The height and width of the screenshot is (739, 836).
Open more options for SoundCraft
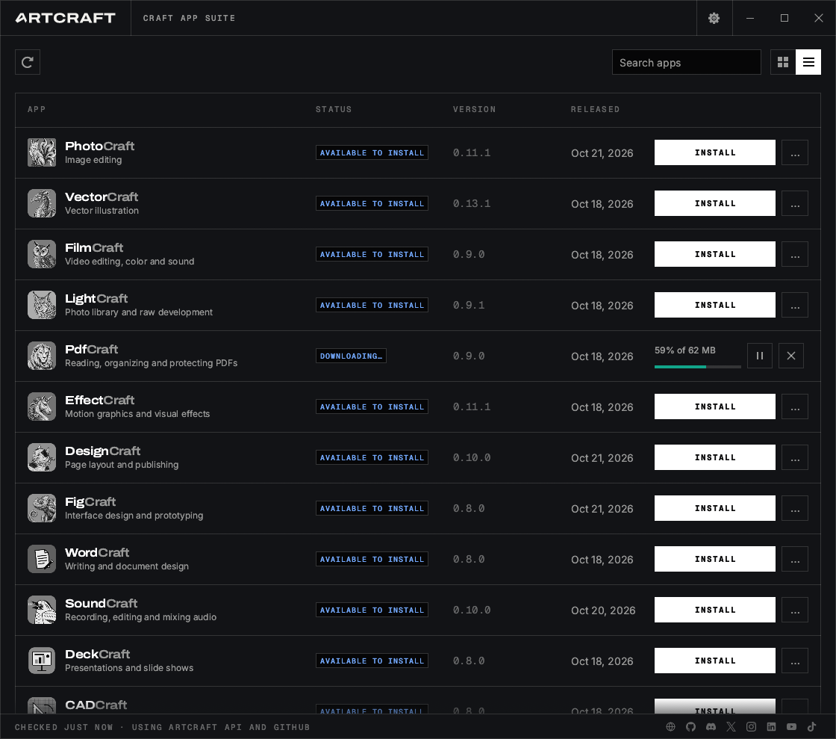point(795,610)
